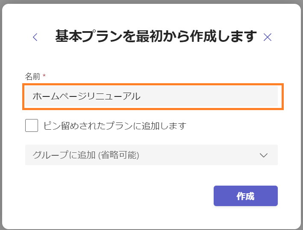Click the empty pin-plan checkbox square
The width and height of the screenshot is (303, 230).
pos(32,125)
